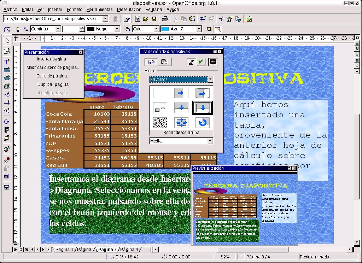This screenshot has height=263, width=362.
Task: Select the Rectangle drawing tool
Action: click(7, 70)
